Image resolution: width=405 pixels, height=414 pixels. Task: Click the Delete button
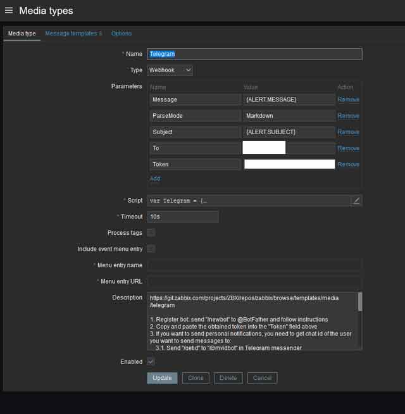click(x=228, y=378)
